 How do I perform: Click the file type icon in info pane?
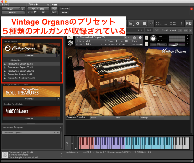point(5,155)
